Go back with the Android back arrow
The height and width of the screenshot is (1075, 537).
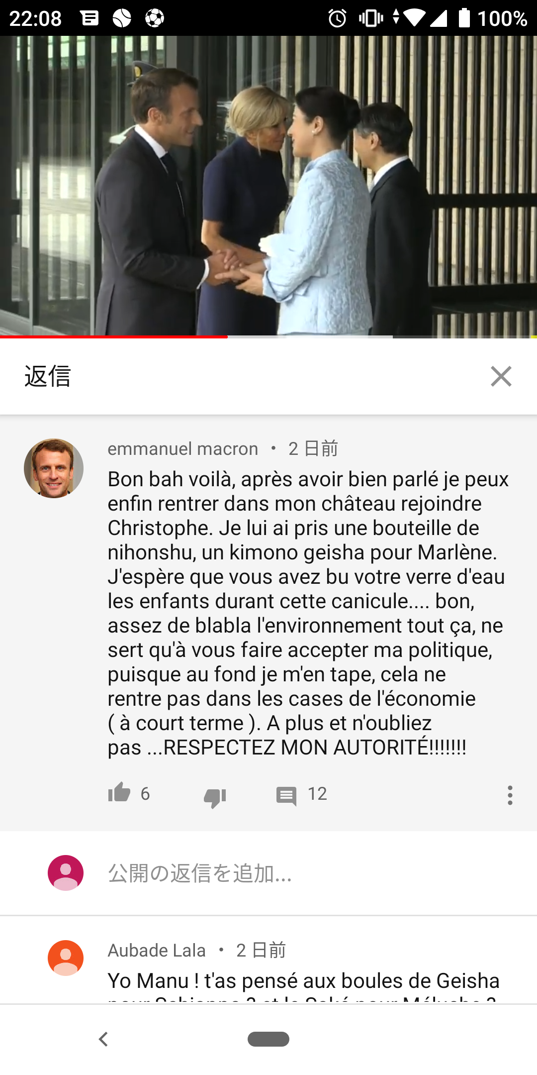point(103,1039)
